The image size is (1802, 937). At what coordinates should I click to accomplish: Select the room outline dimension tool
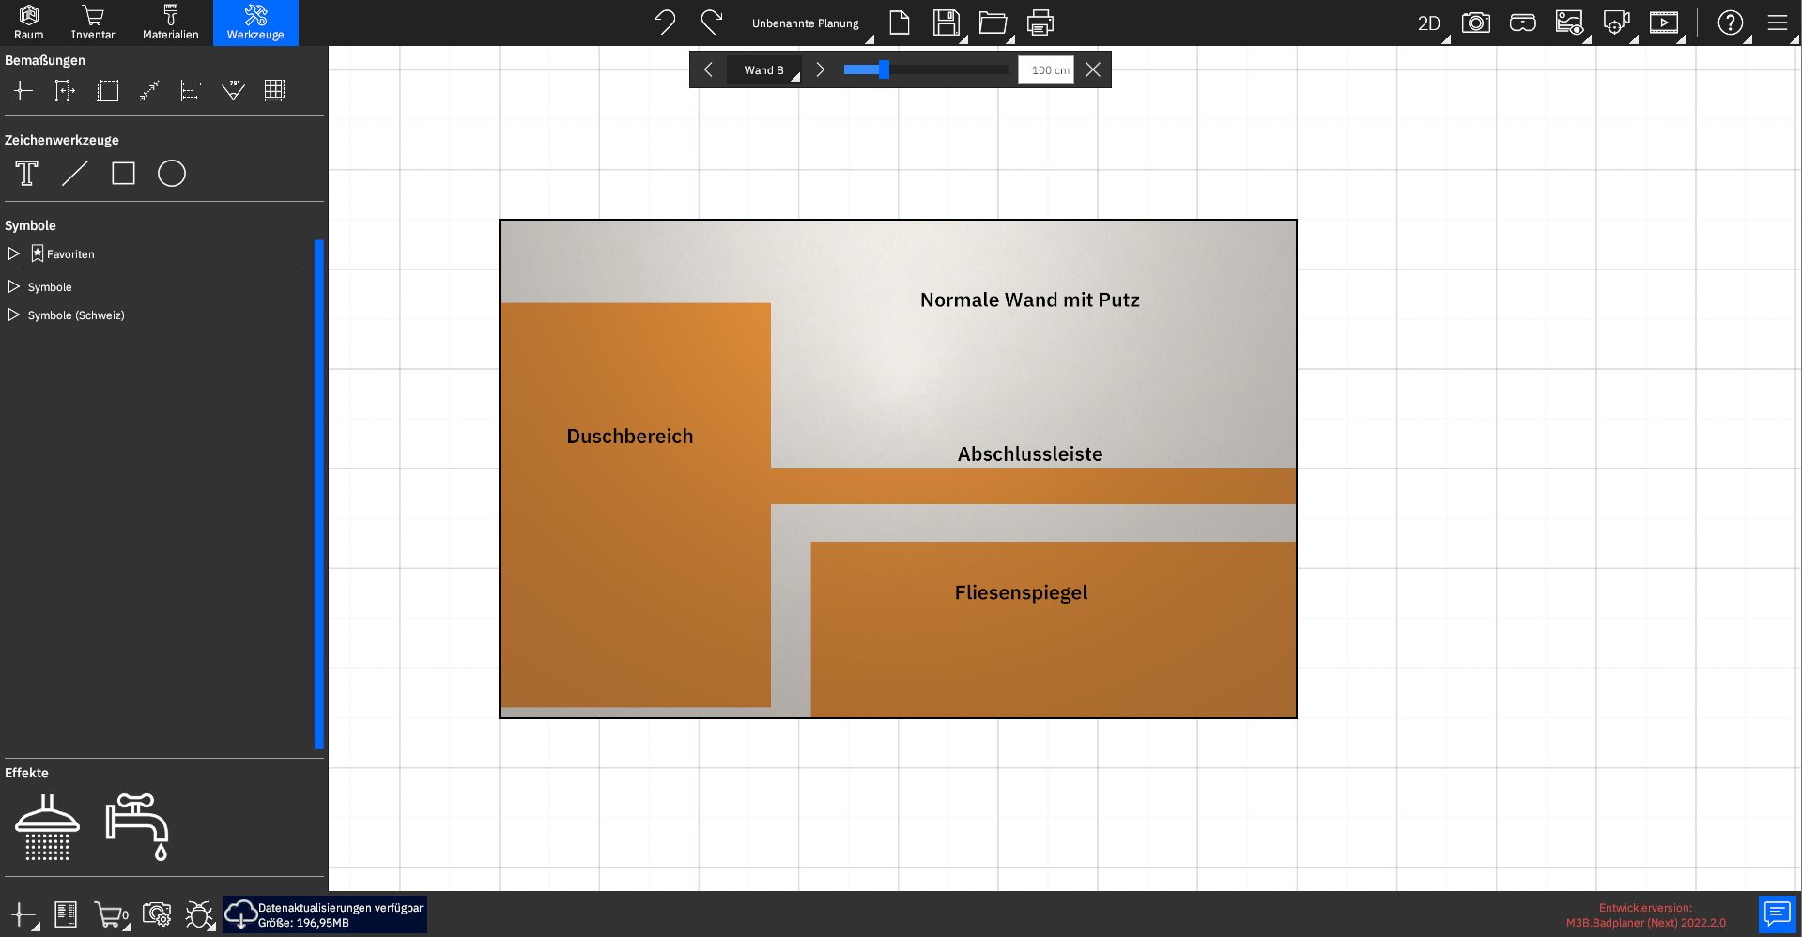point(108,91)
